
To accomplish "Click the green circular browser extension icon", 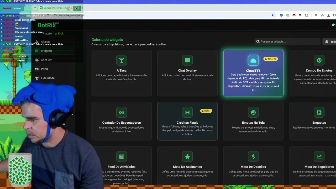I will tap(288, 15).
